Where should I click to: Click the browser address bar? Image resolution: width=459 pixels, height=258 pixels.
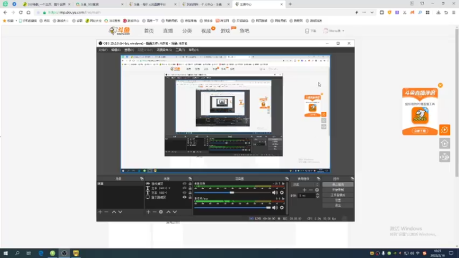click(x=193, y=13)
